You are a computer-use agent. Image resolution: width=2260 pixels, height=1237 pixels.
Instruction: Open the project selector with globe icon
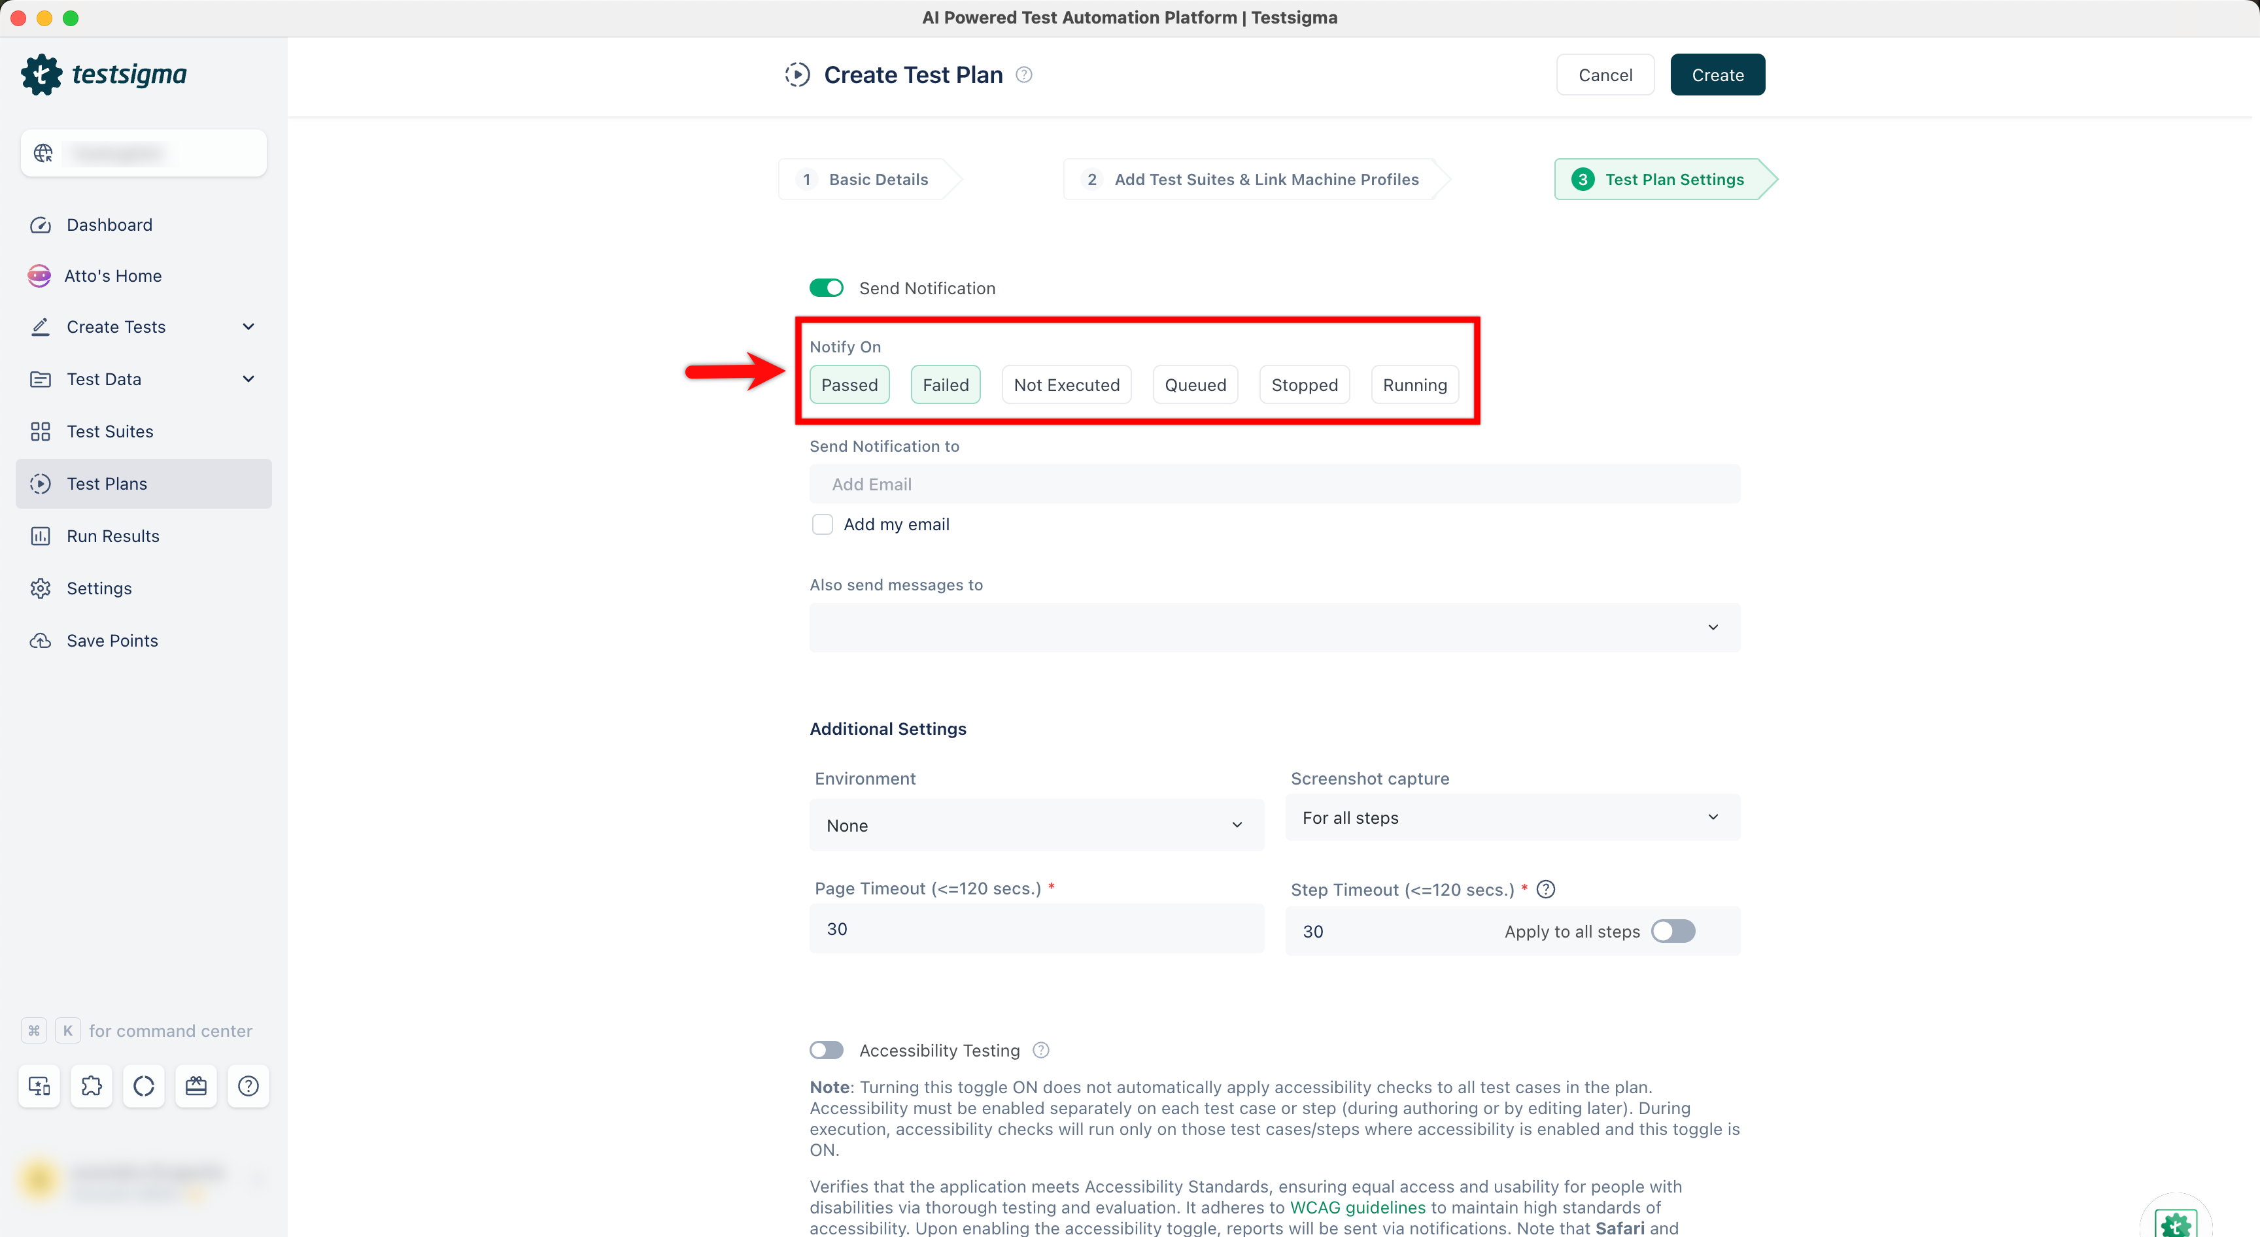pos(144,154)
